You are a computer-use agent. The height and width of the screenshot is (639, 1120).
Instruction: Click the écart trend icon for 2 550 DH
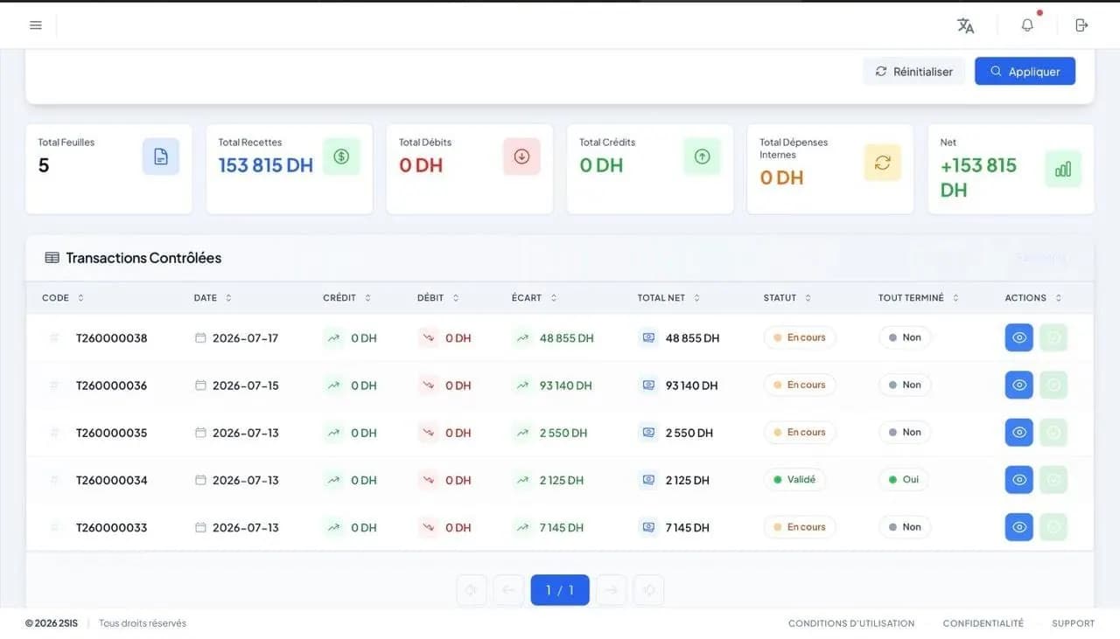click(x=522, y=432)
